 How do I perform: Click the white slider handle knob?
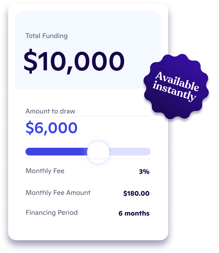point(98,152)
